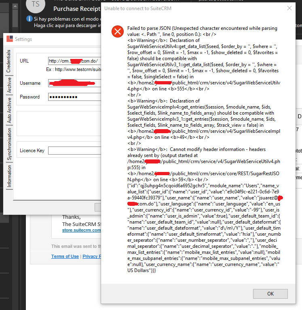Open the Credentials tab in Settings
Image resolution: width=302 pixels, height=310 pixels.
point(8,61)
